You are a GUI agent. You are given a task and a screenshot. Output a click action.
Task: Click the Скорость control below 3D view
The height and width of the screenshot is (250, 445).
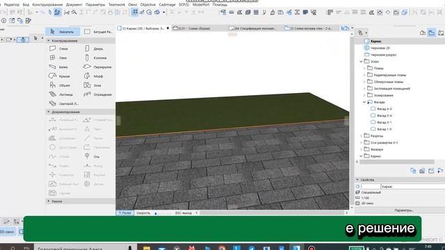tap(143, 213)
